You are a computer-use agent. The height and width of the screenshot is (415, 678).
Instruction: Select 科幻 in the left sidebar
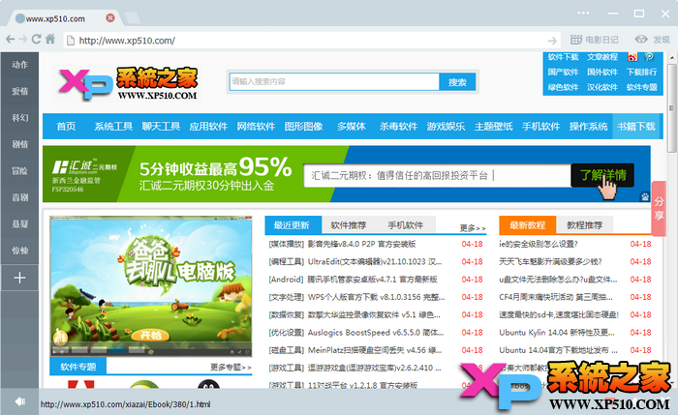(19, 118)
